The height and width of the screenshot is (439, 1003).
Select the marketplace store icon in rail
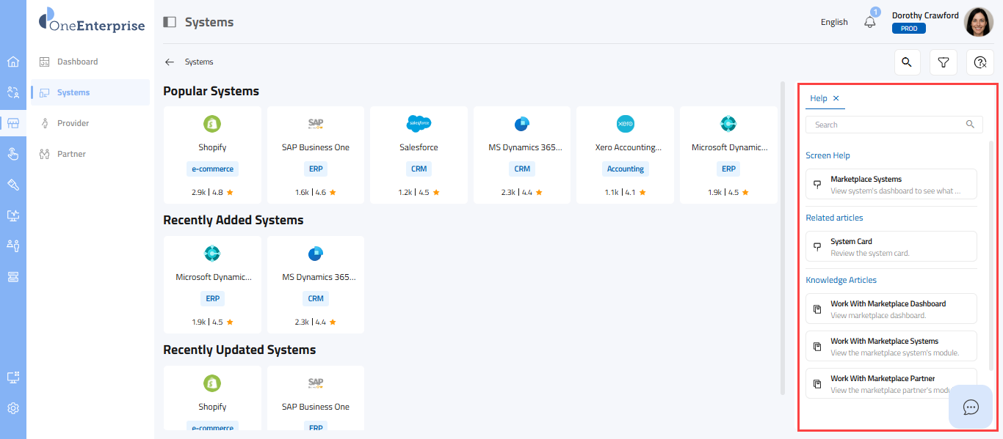pos(13,123)
